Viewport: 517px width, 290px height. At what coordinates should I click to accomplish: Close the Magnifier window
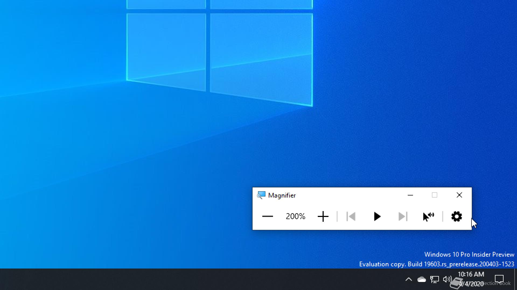coord(459,195)
